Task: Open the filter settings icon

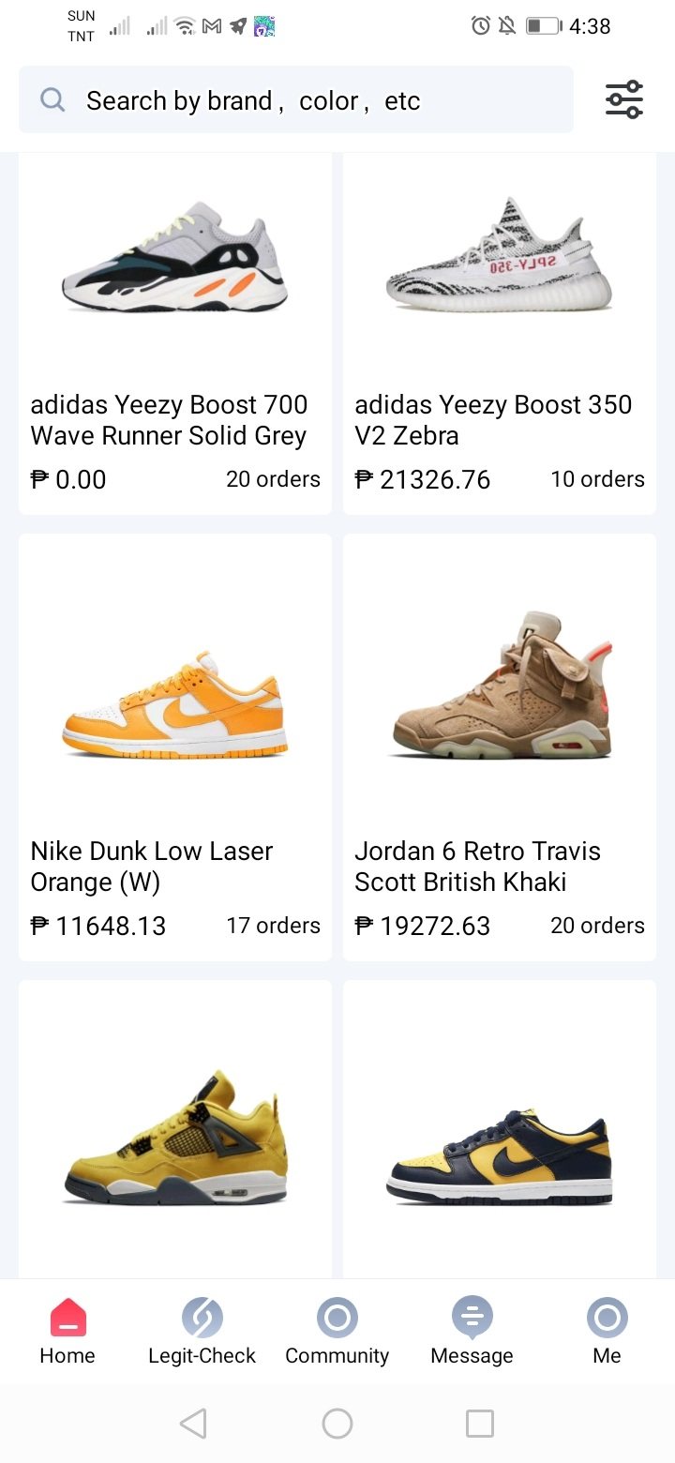Action: (x=623, y=99)
